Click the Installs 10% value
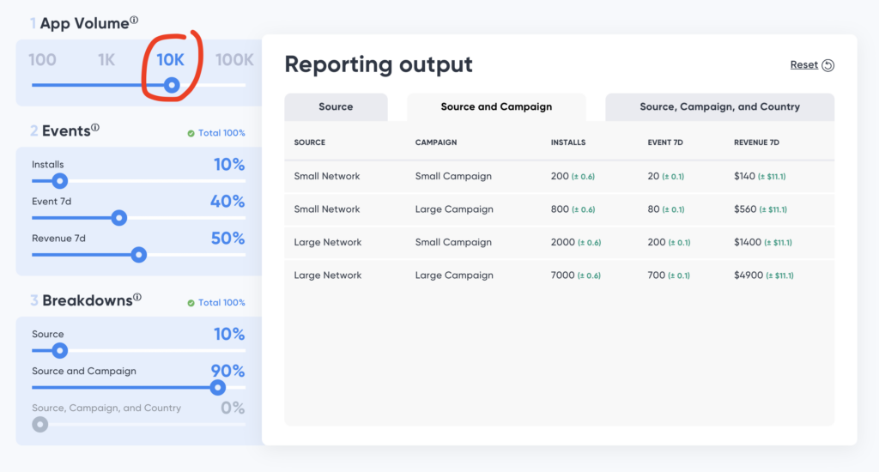 point(229,164)
